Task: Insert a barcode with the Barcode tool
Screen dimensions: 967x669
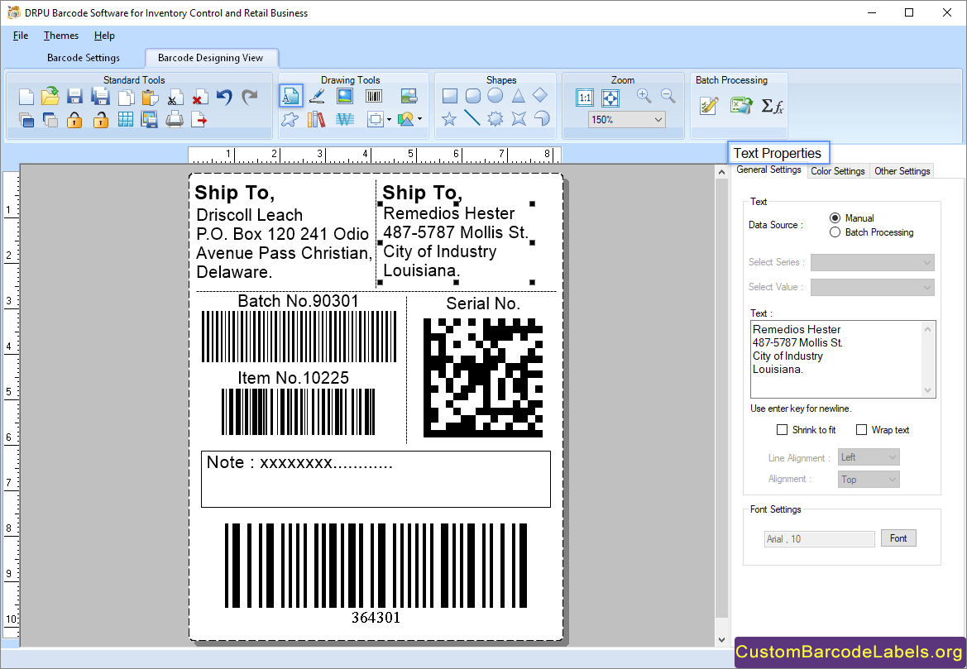Action: point(374,96)
